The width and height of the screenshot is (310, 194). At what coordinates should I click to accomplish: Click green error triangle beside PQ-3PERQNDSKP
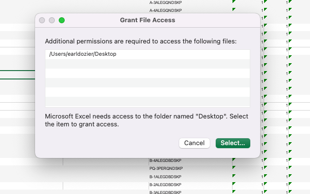point(234,167)
